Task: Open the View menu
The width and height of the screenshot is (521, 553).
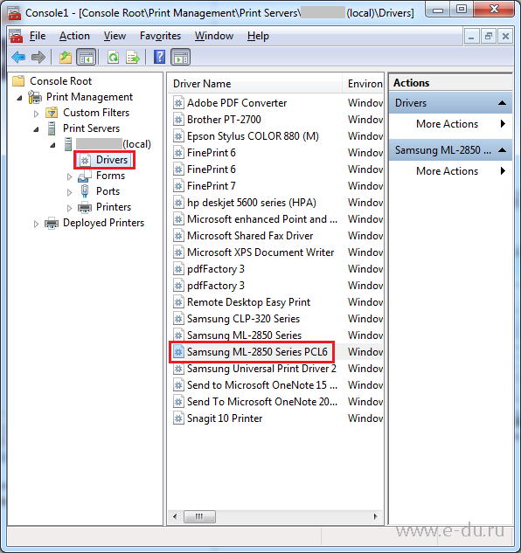Action: pos(115,36)
